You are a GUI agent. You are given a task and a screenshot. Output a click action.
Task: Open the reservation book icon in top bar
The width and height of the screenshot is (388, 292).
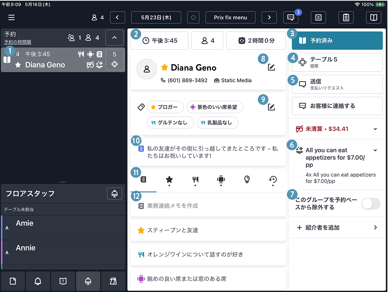[x=374, y=17]
